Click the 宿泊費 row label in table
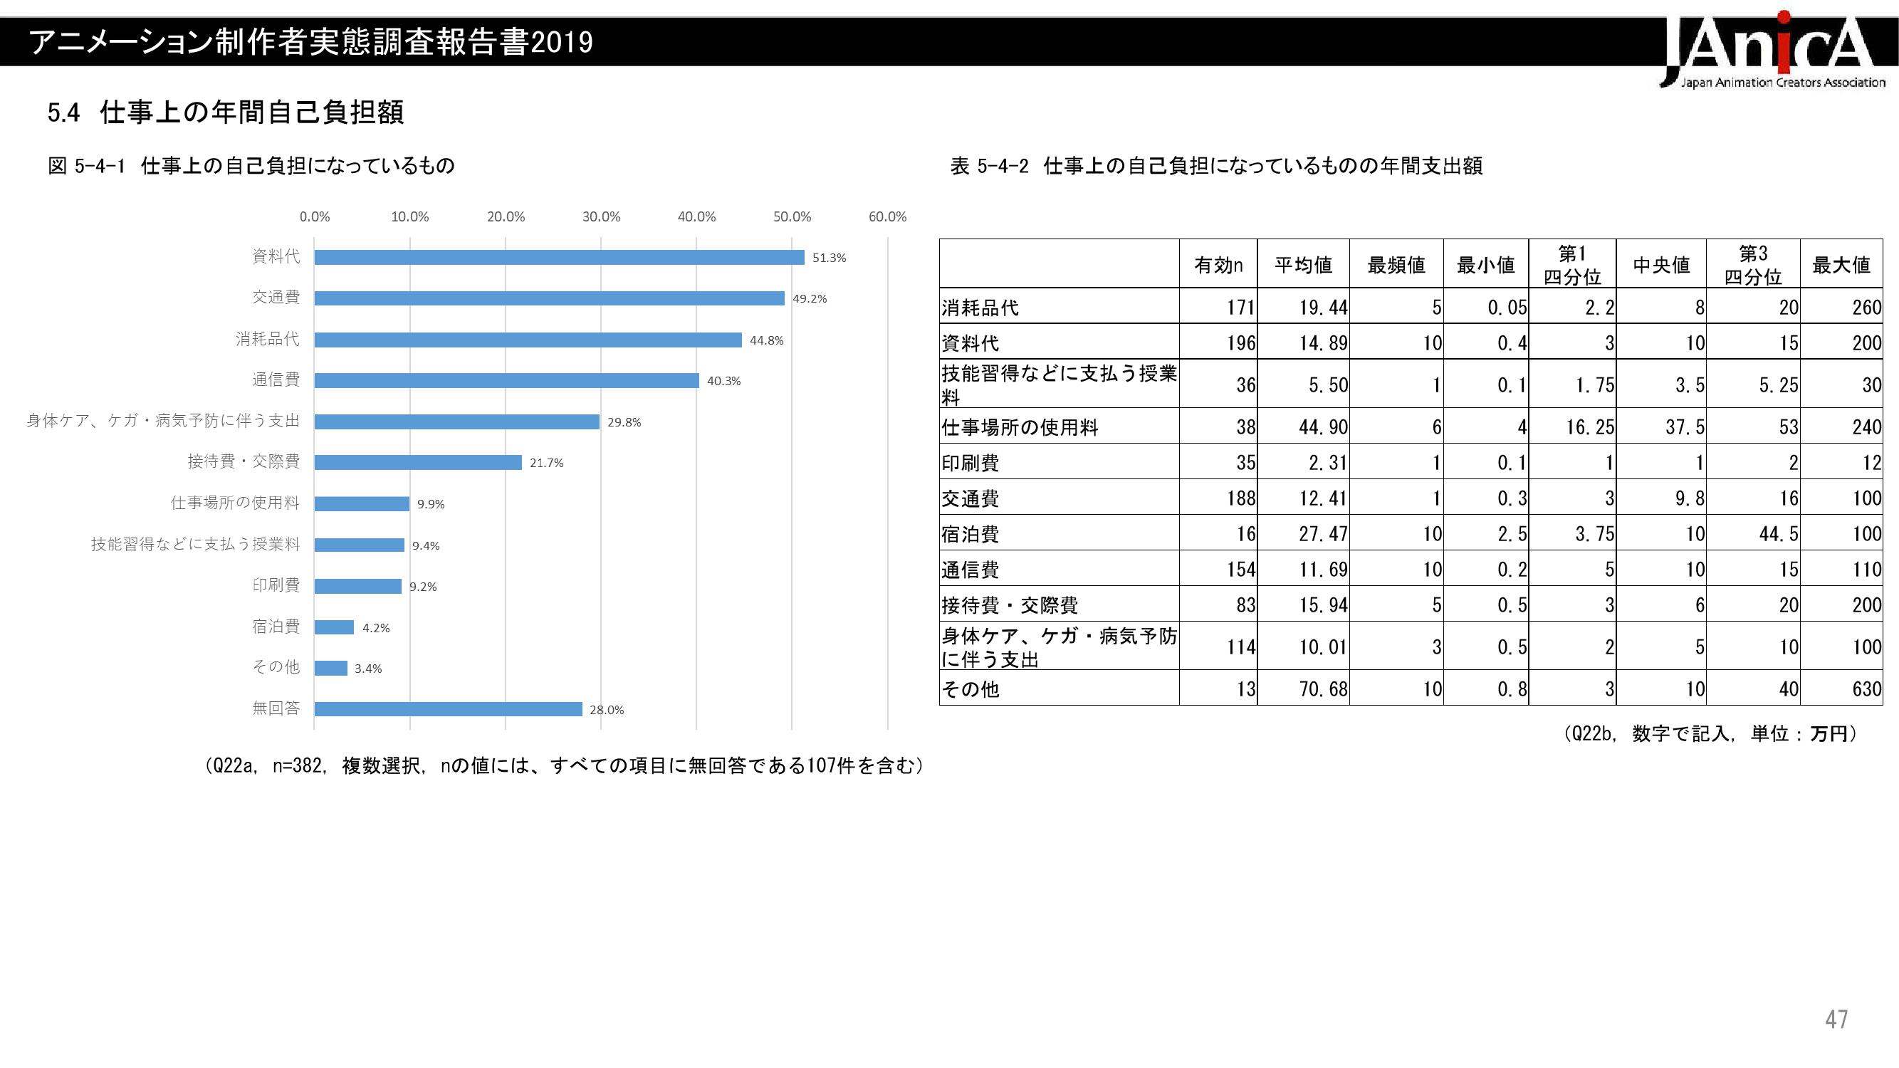This screenshot has width=1899, height=1068. pyautogui.click(x=970, y=533)
